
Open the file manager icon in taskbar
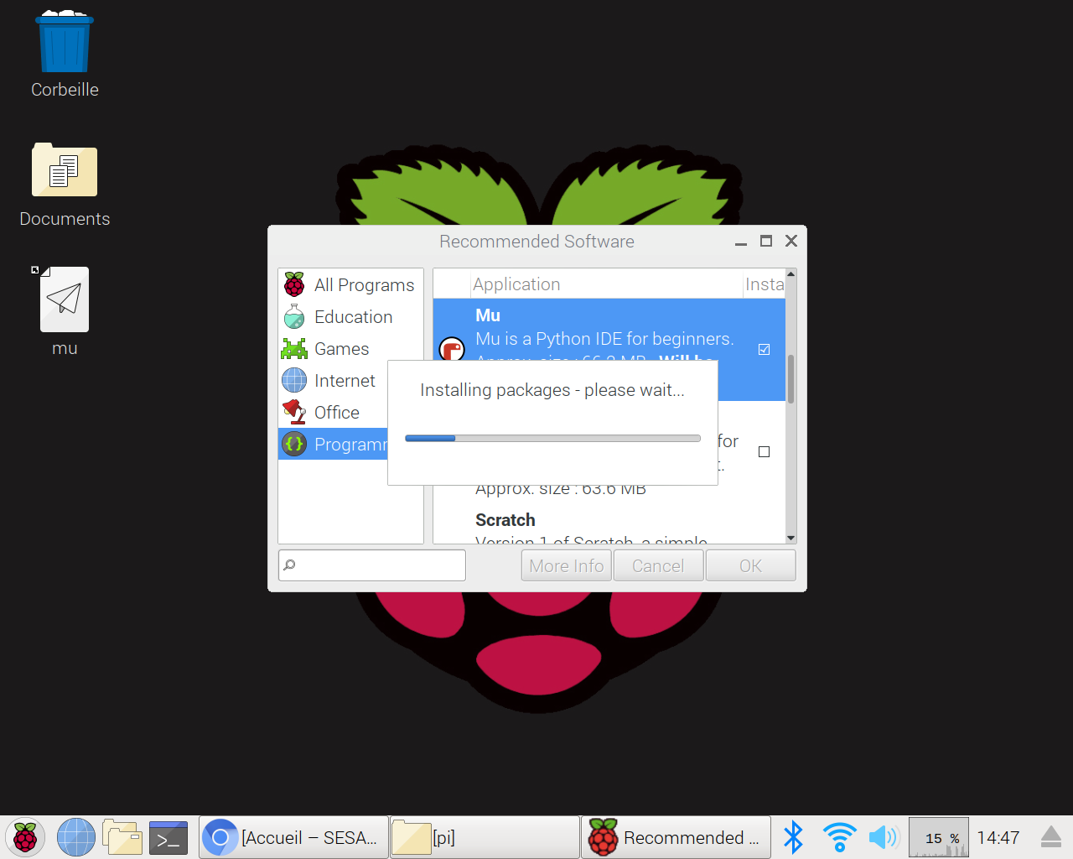pos(122,837)
